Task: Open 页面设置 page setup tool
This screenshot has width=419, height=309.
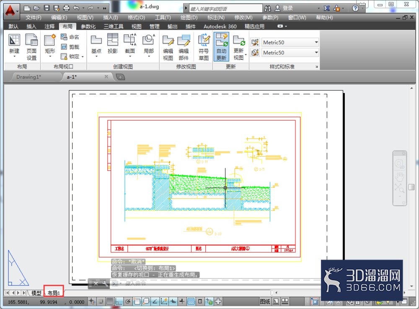Action: 31,47
